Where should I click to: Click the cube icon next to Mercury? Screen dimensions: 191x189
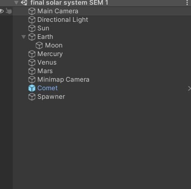point(32,54)
